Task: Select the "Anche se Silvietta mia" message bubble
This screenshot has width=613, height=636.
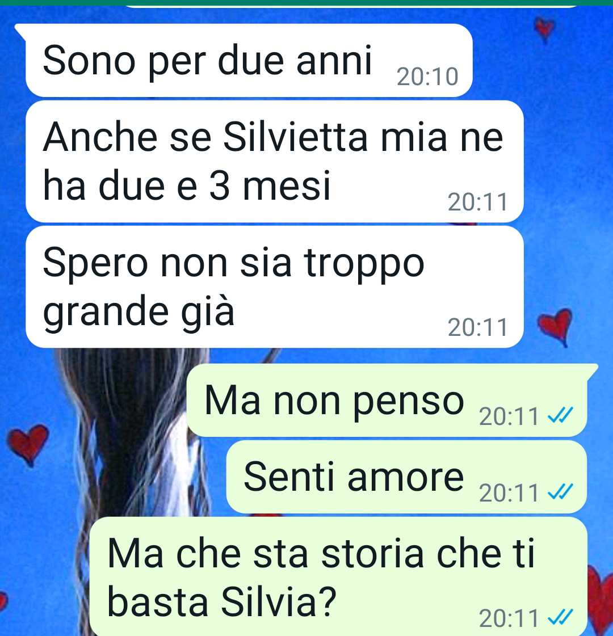Action: click(x=275, y=162)
